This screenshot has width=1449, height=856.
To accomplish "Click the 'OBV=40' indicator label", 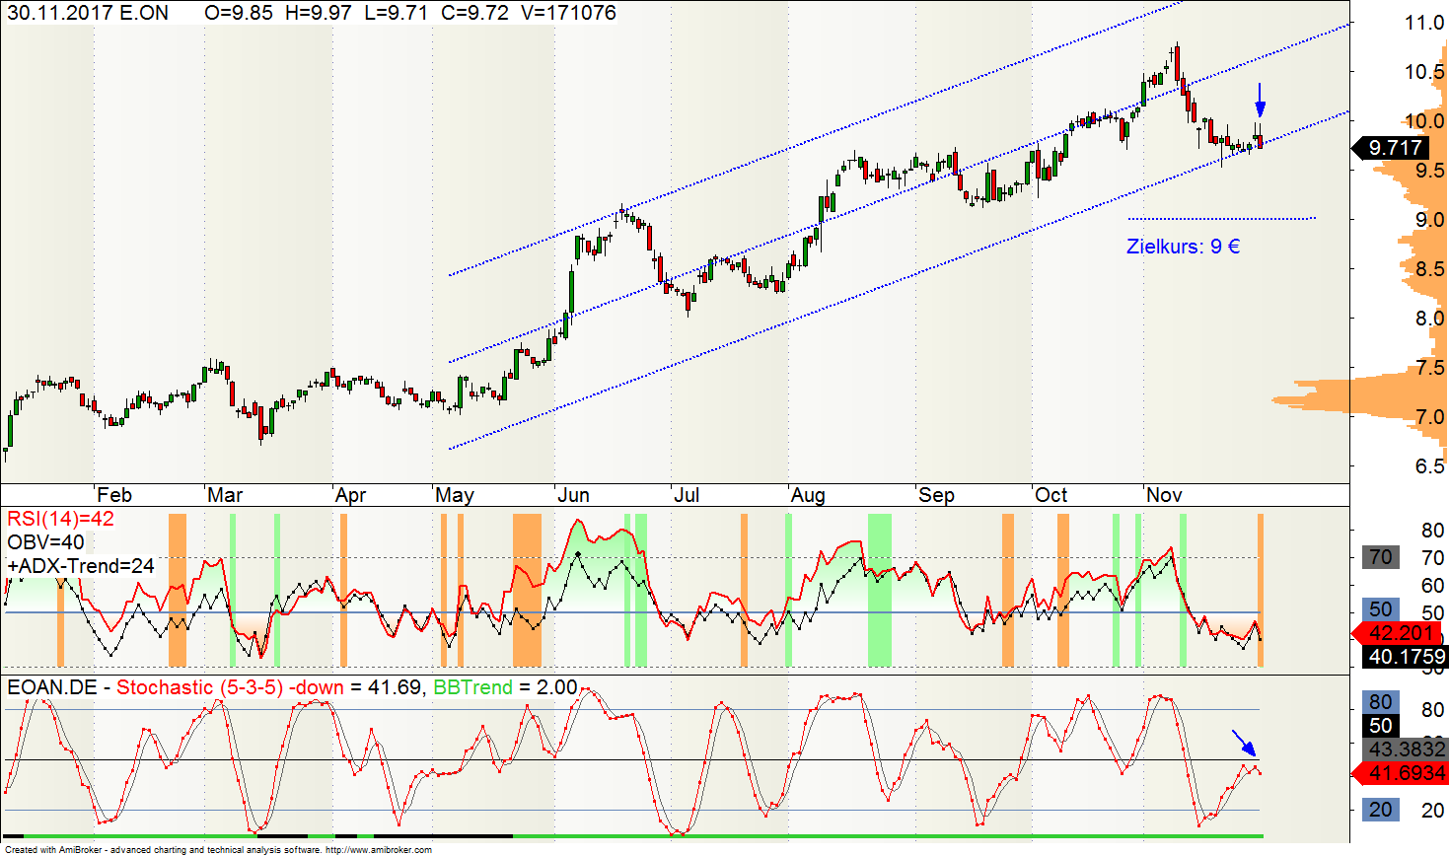I will click(45, 542).
